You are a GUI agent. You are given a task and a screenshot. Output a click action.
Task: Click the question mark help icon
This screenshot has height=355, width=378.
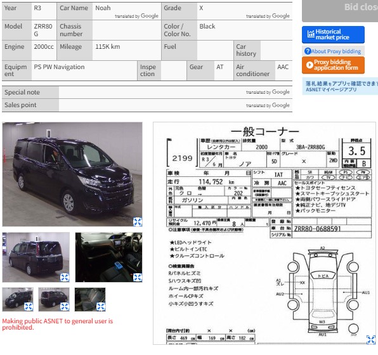click(x=308, y=51)
